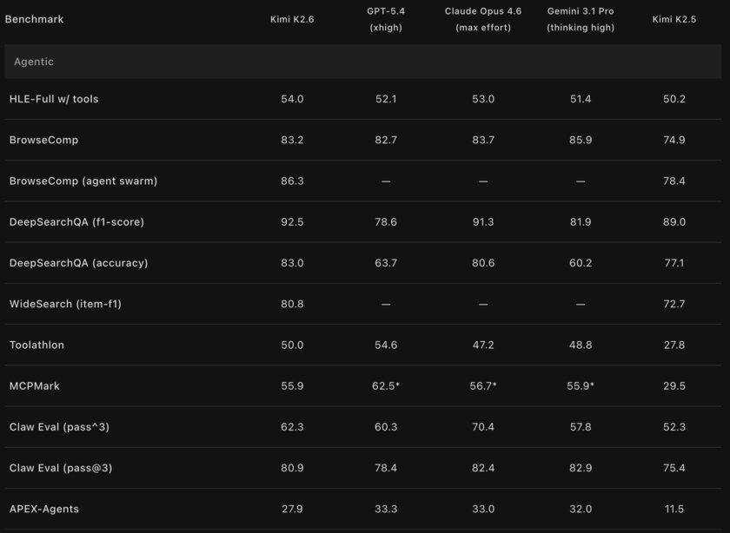The height and width of the screenshot is (533, 730).
Task: Select the 92.5 DeepSearchQA score cell
Action: (x=292, y=222)
